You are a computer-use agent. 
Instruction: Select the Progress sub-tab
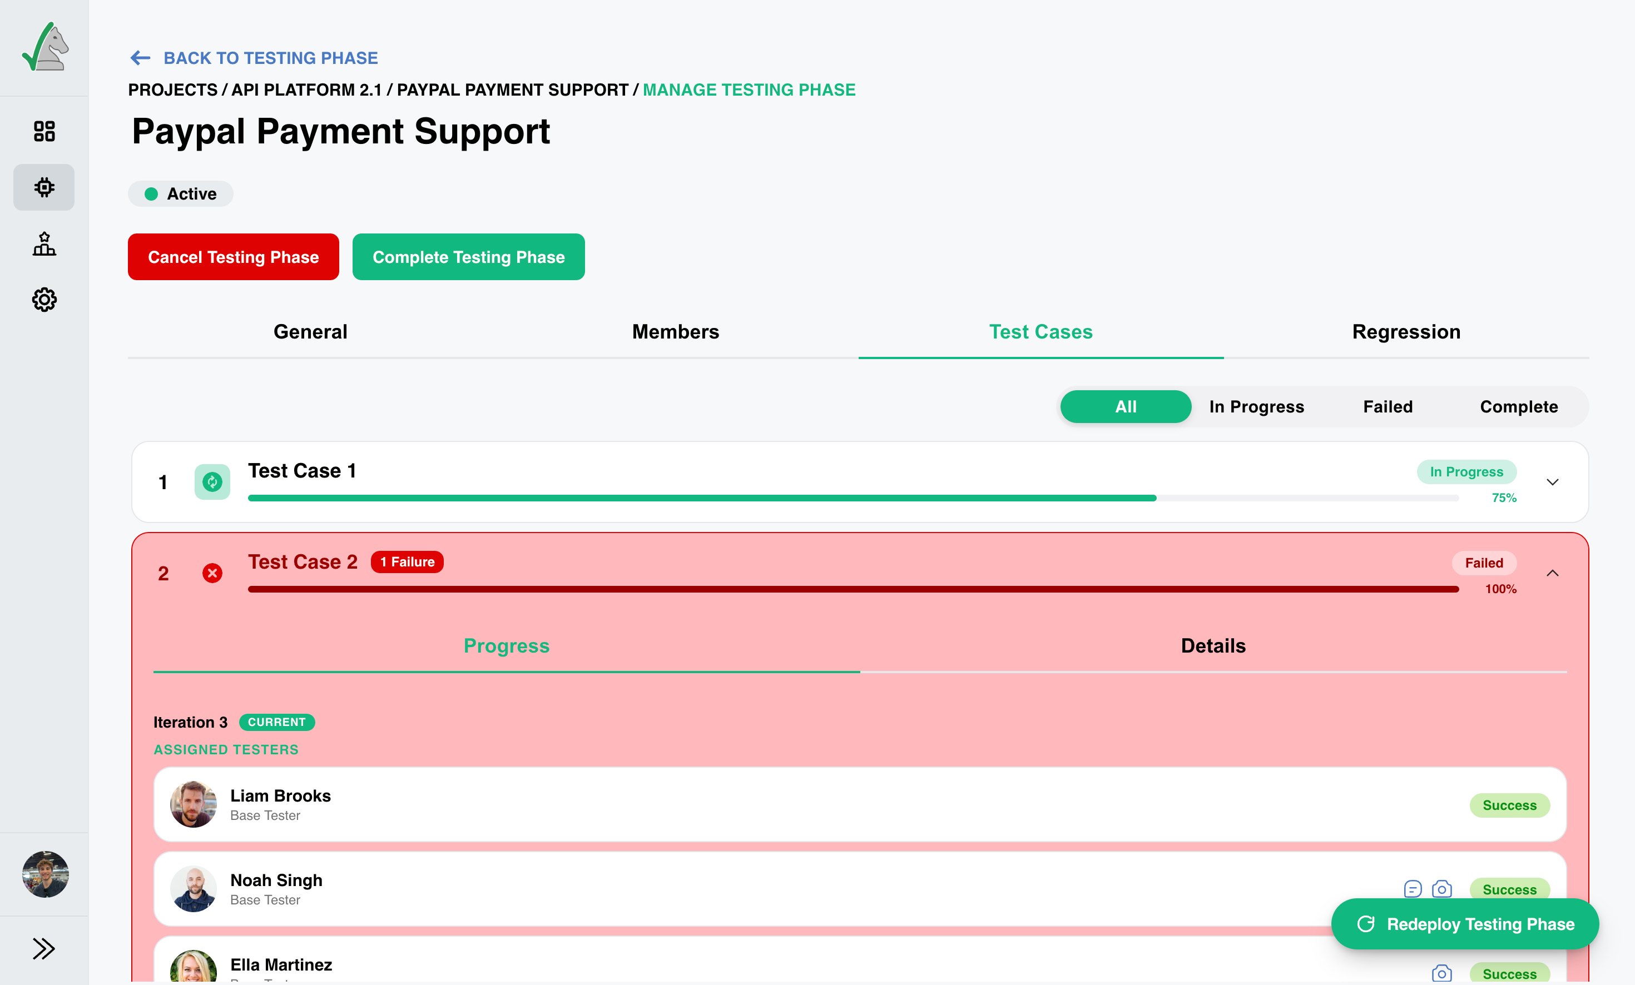tap(507, 646)
